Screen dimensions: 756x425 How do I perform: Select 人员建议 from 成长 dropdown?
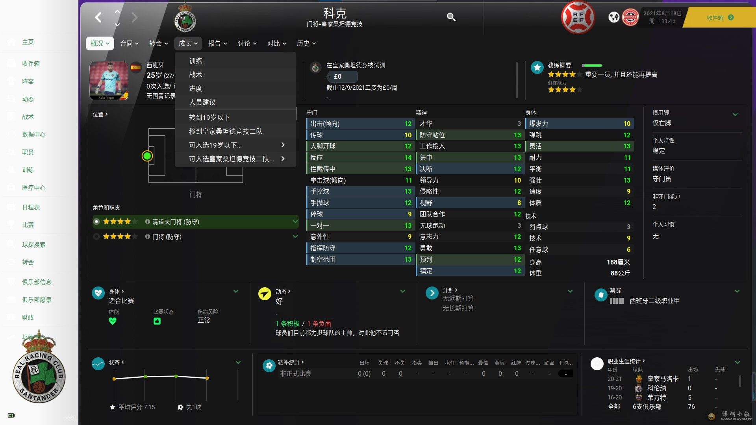point(235,102)
